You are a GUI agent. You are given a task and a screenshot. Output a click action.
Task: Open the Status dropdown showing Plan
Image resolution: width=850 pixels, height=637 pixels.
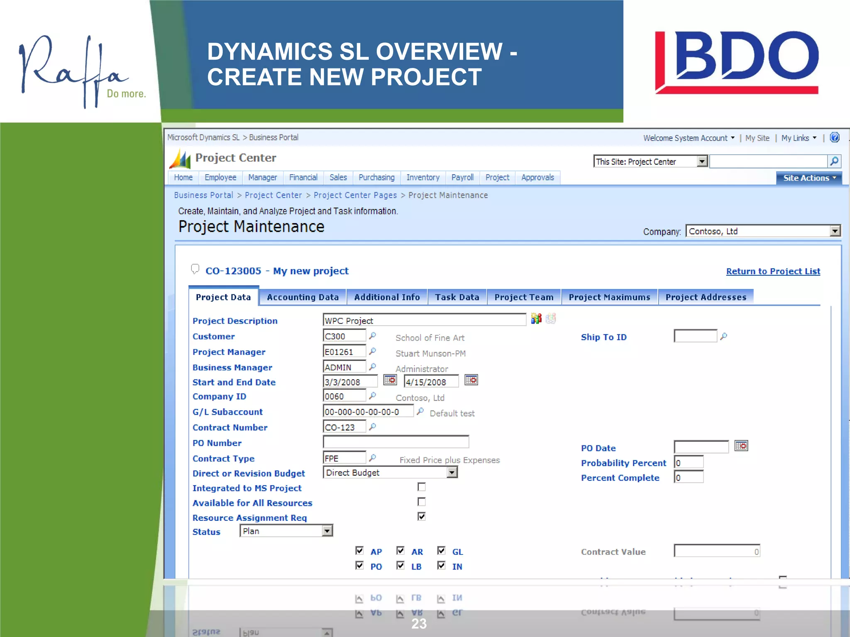tap(286, 531)
